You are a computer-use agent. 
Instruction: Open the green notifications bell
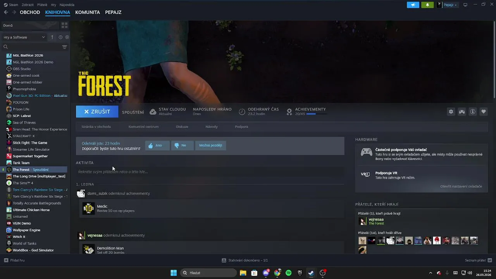427,5
